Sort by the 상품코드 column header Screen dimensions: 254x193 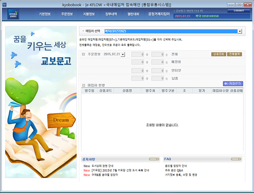click(x=106, y=91)
